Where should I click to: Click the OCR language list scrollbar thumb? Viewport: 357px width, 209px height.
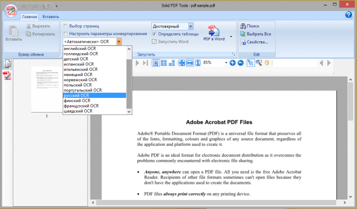129,84
